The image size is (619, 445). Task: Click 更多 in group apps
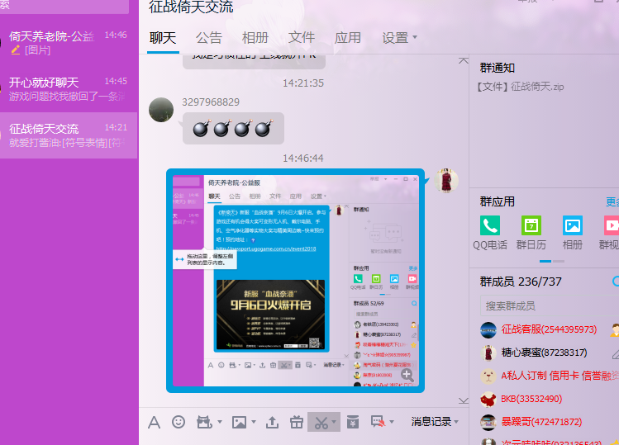612,202
